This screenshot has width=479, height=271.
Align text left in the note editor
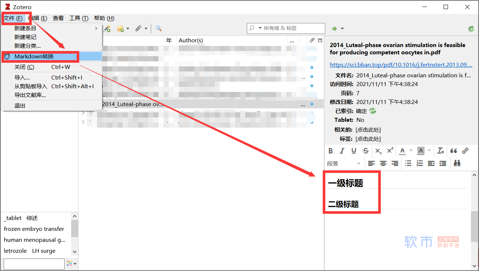[371, 163]
